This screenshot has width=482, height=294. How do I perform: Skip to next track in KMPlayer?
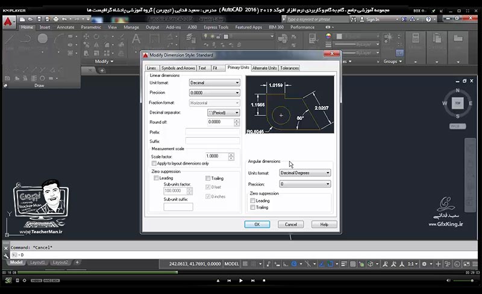252,281
